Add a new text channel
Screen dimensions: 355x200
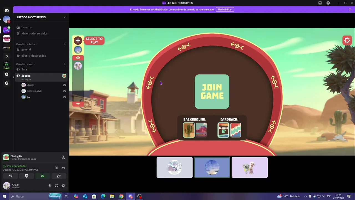pyautogui.click(x=65, y=44)
